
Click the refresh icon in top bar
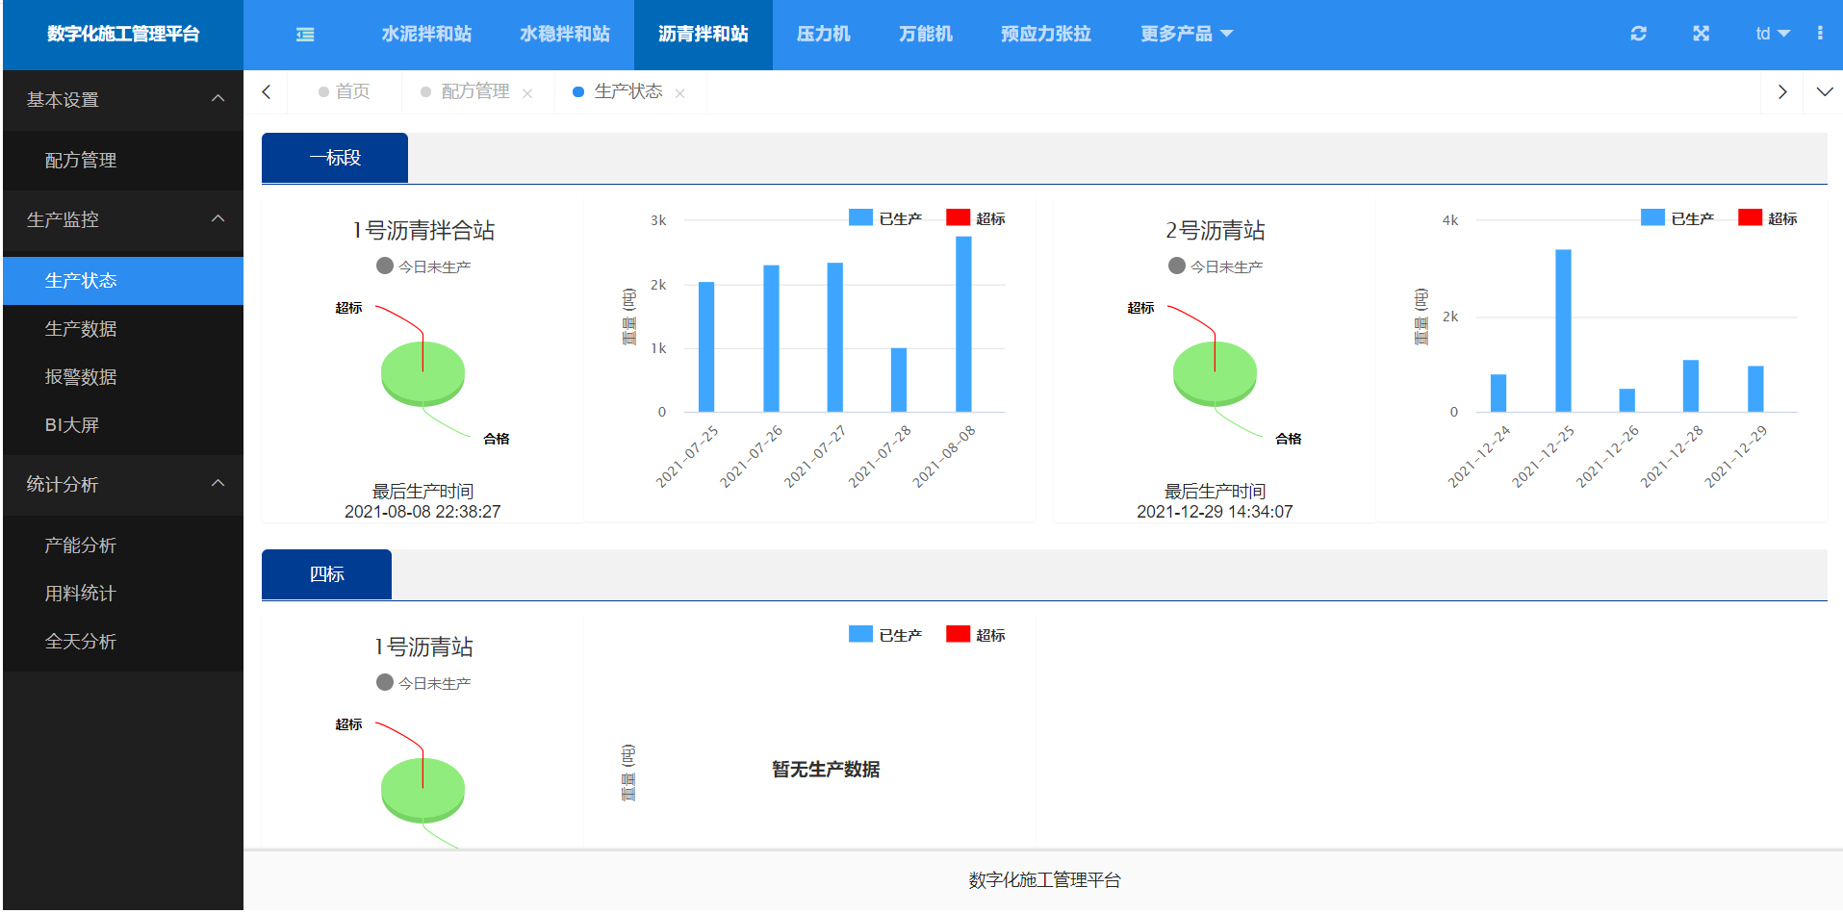pyautogui.click(x=1638, y=34)
